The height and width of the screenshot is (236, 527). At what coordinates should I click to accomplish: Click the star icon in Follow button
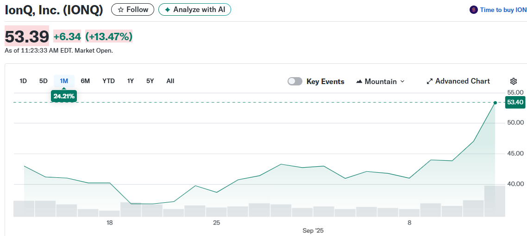pyautogui.click(x=121, y=10)
